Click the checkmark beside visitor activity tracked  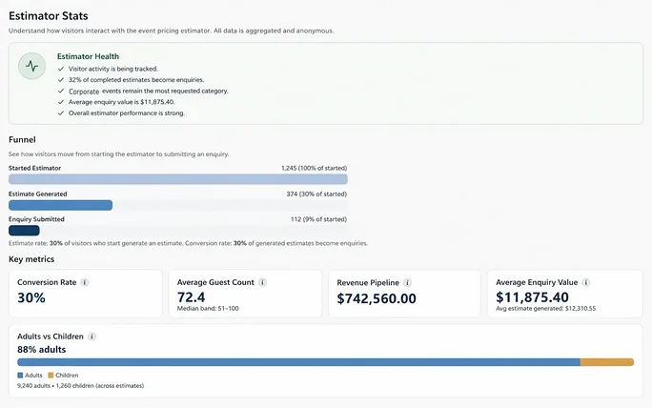[61, 69]
